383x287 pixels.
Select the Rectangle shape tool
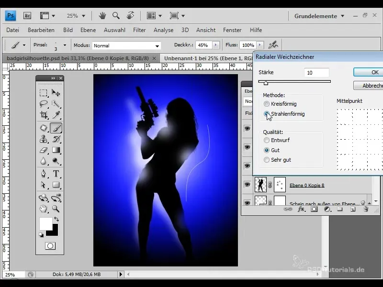point(56,185)
